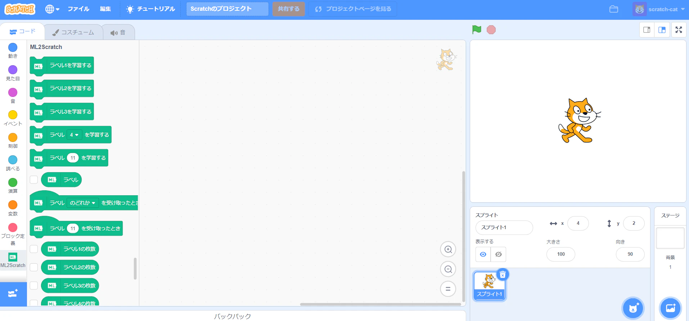Reset workspace zoom to default
Viewport: 689px width, 321px height.
(x=448, y=289)
